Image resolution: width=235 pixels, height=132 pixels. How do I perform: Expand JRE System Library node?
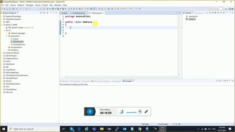pos(4,28)
